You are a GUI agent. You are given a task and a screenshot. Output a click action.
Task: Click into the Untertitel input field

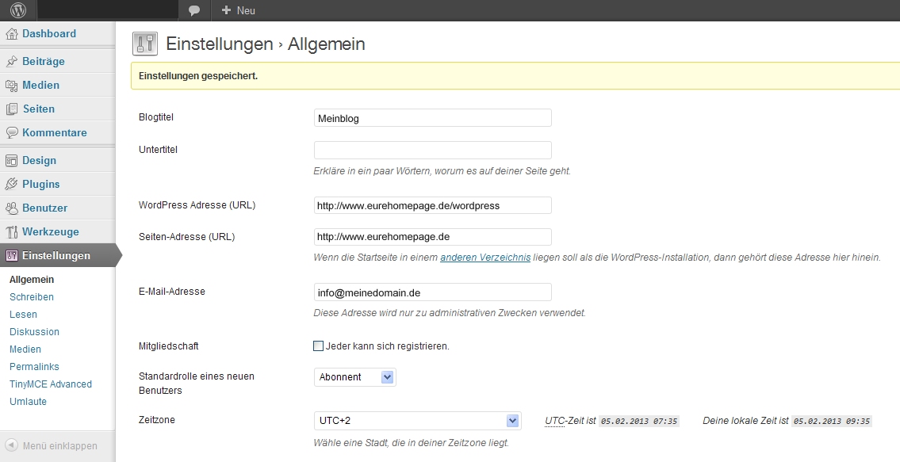(x=433, y=151)
